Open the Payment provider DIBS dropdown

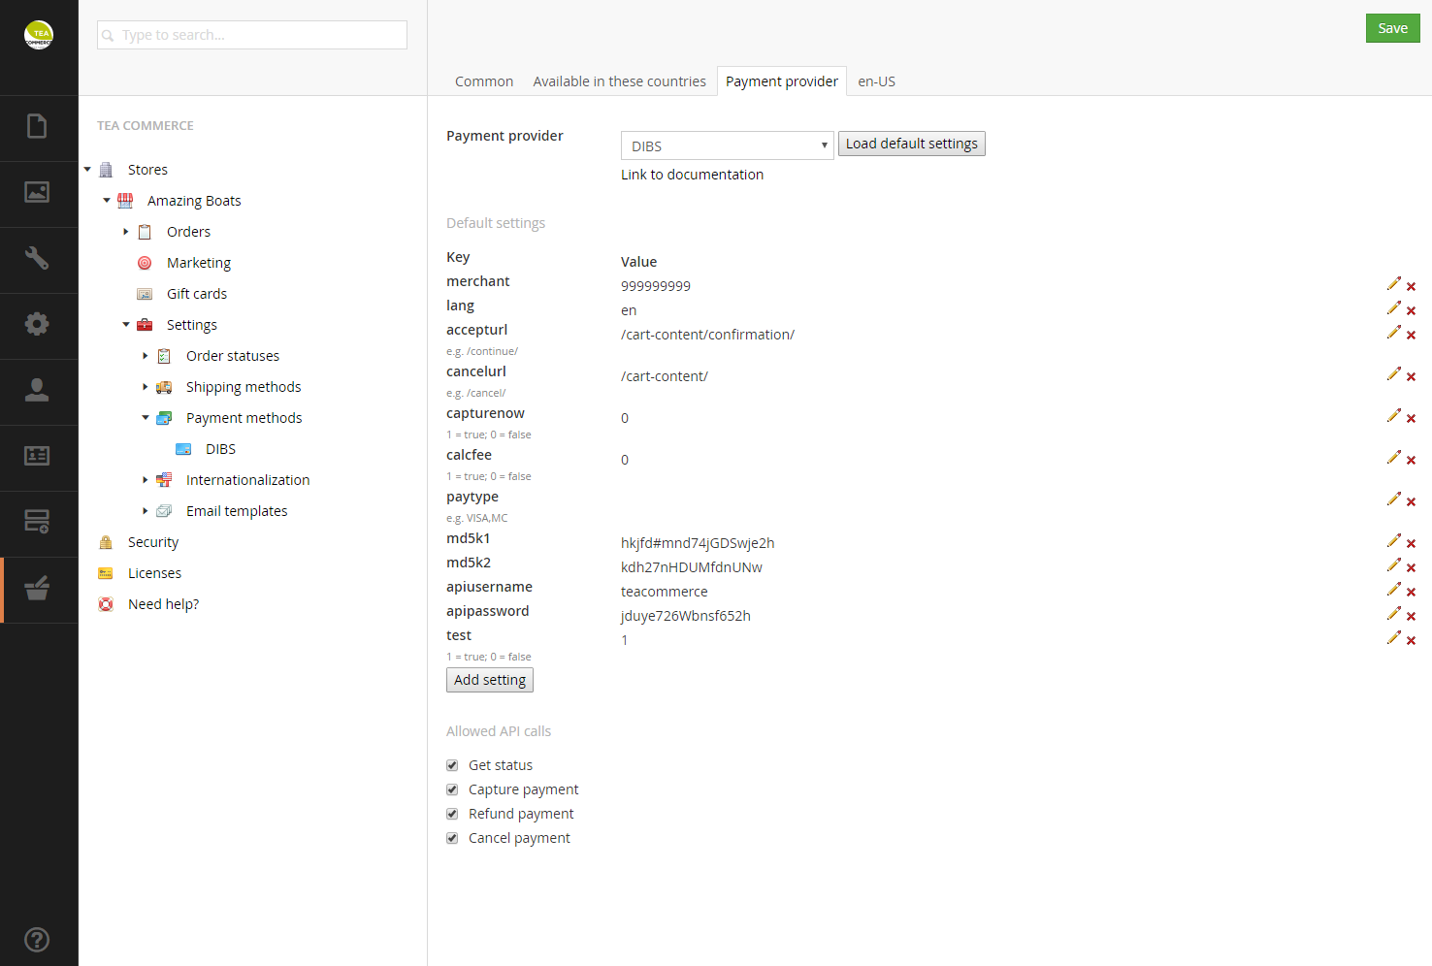727,145
